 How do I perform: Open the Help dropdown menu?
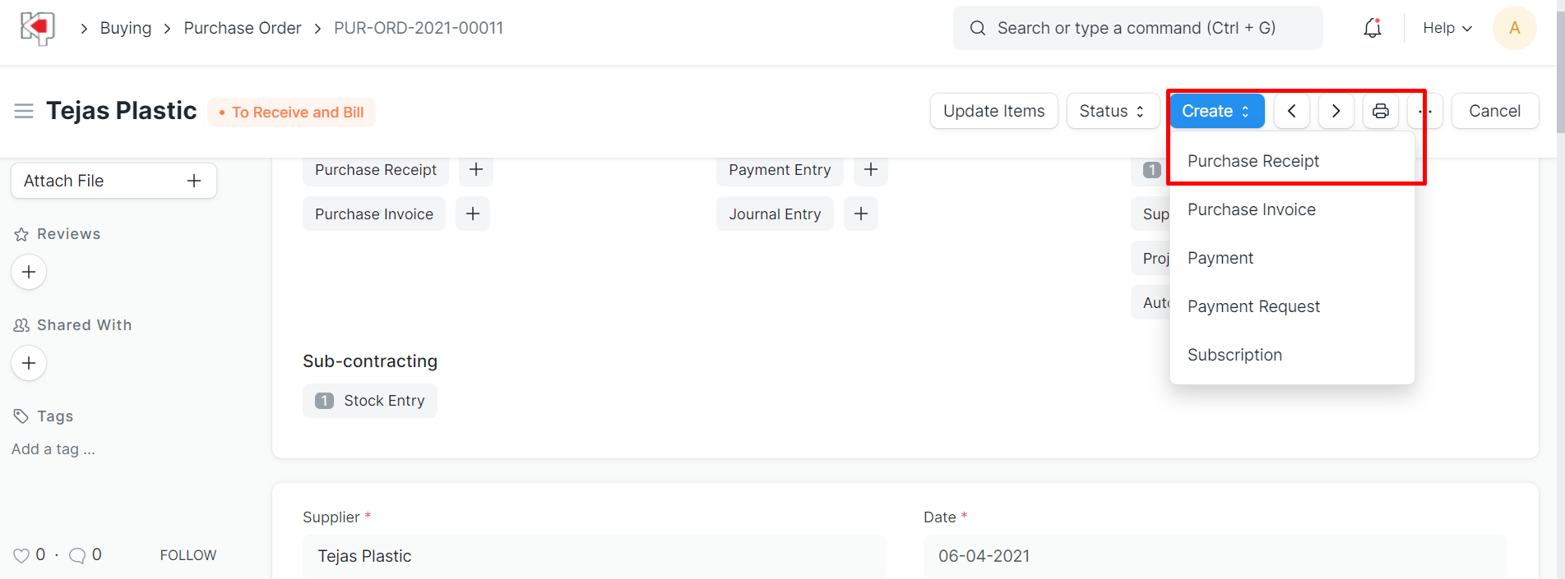(x=1447, y=28)
